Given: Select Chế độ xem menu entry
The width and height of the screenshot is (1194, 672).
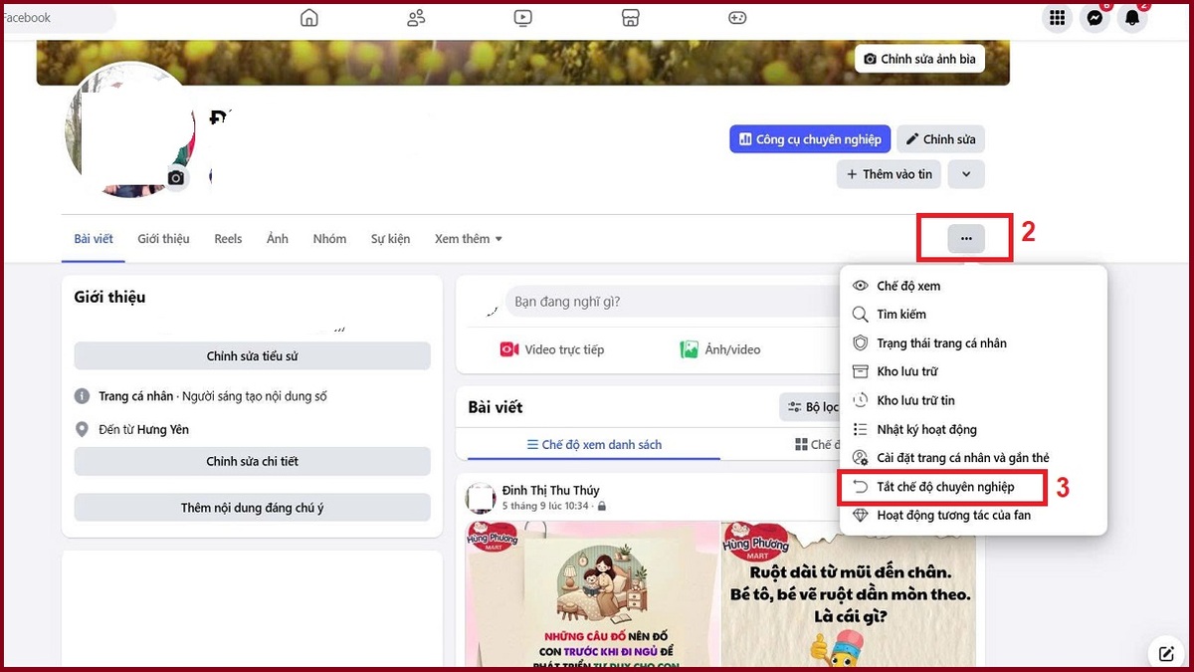Looking at the screenshot, I should (973, 286).
